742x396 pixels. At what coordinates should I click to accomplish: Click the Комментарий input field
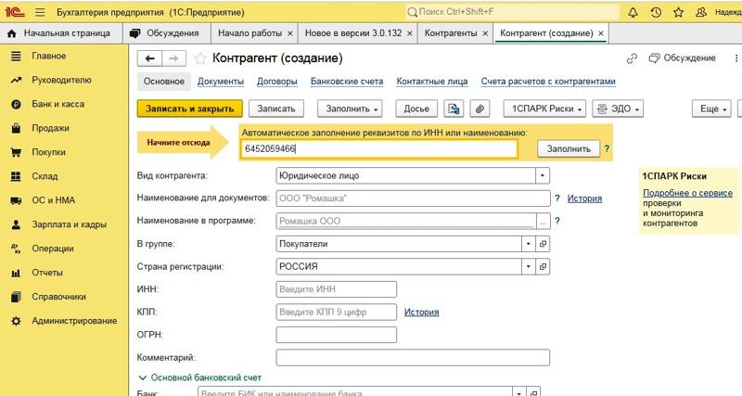(x=413, y=358)
